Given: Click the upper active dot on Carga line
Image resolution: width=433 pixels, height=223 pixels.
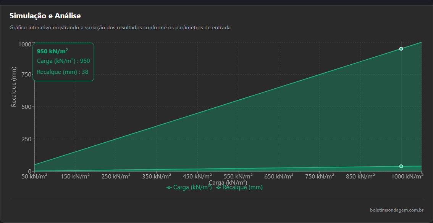Looking at the screenshot, I should pos(401,49).
